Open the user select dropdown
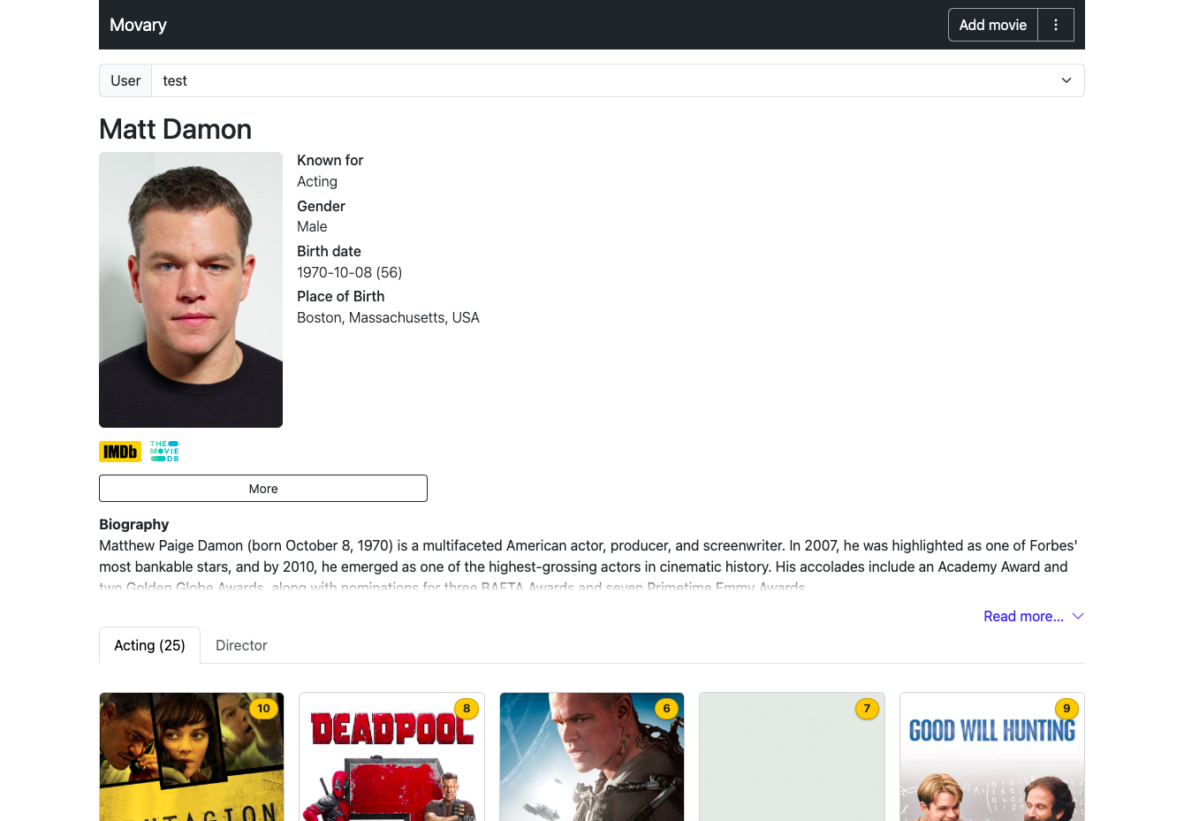This screenshot has height=821, width=1184. [x=618, y=80]
